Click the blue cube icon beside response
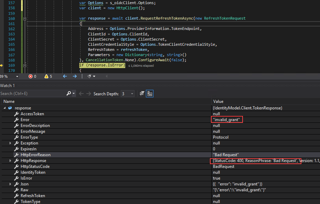320x204 pixels. coord(10,108)
